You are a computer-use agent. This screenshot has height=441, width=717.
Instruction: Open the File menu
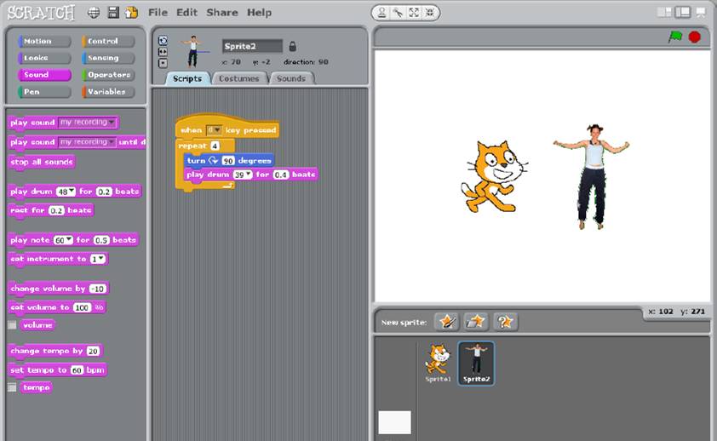coord(158,12)
